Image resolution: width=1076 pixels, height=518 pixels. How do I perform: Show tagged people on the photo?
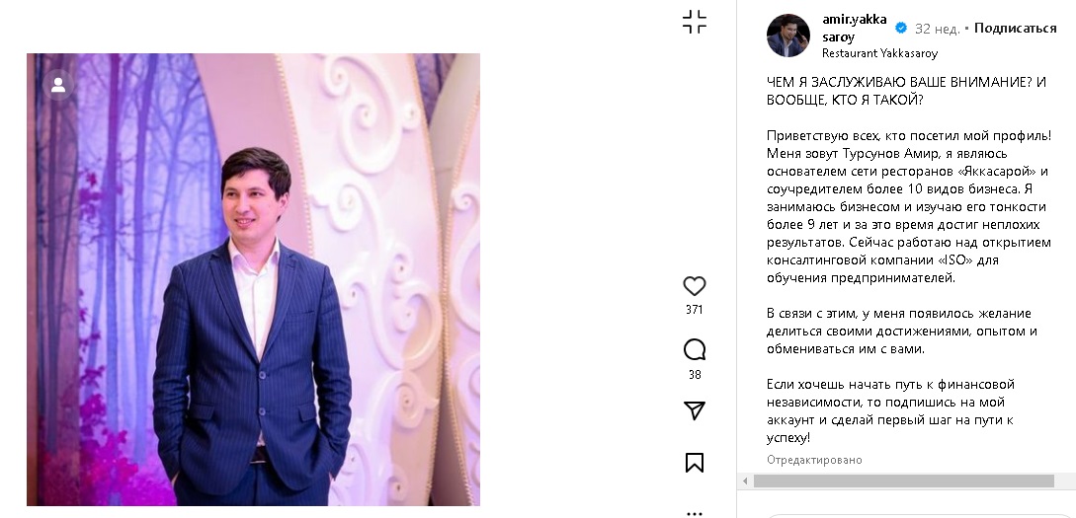58,85
